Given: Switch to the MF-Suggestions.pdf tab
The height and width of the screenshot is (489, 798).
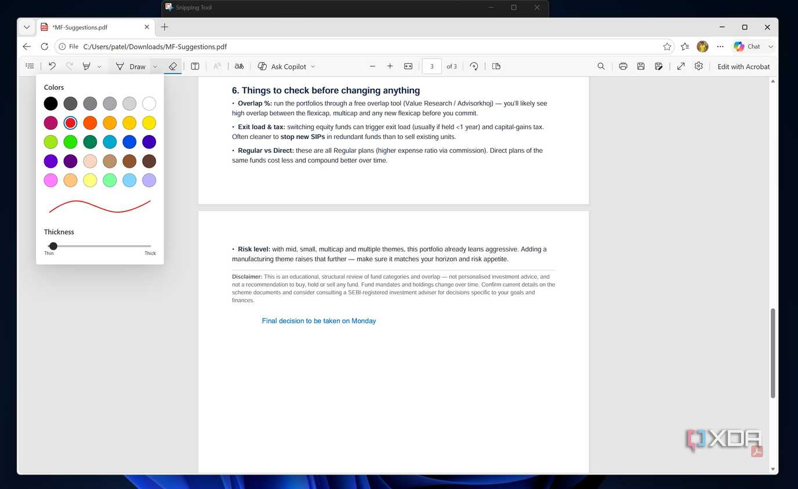Looking at the screenshot, I should coord(96,27).
